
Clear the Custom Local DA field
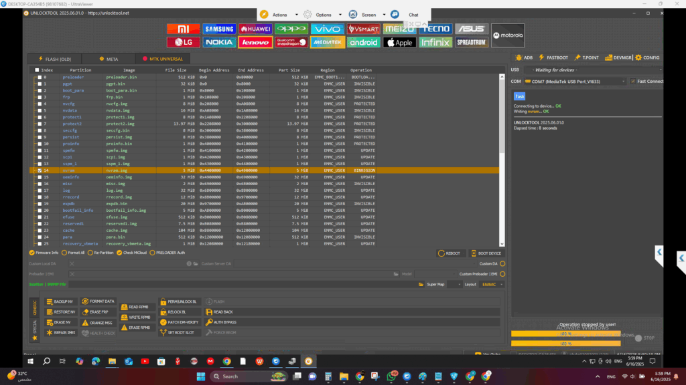[72, 263]
